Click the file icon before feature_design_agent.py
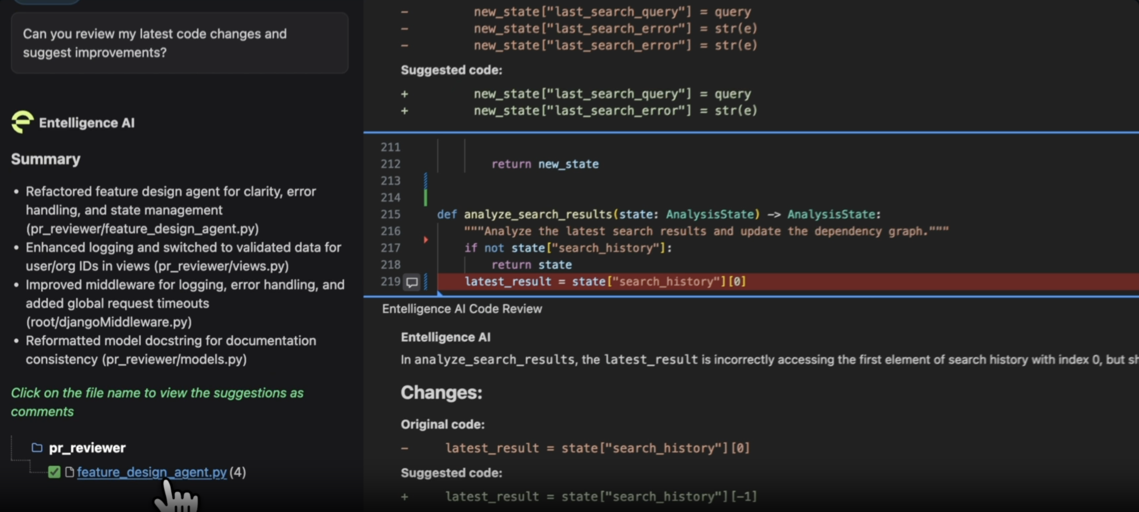This screenshot has height=512, width=1139. [x=69, y=472]
